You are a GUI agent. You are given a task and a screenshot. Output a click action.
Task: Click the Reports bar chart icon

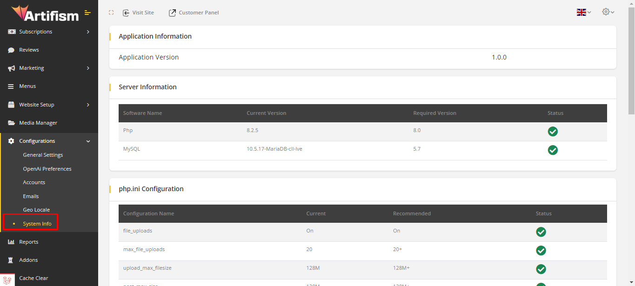point(11,242)
